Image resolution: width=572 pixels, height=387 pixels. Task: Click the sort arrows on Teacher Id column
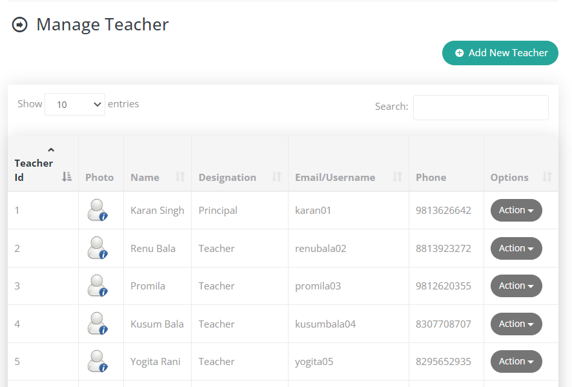click(x=66, y=176)
